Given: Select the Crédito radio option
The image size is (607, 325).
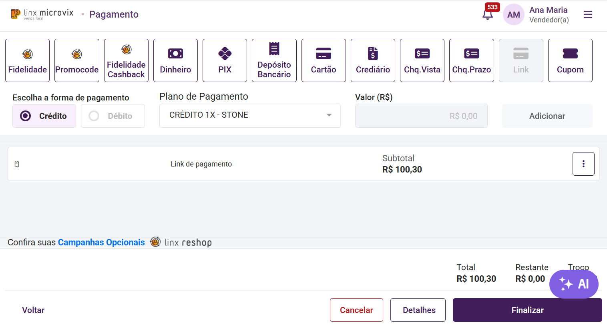Looking at the screenshot, I should [44, 116].
